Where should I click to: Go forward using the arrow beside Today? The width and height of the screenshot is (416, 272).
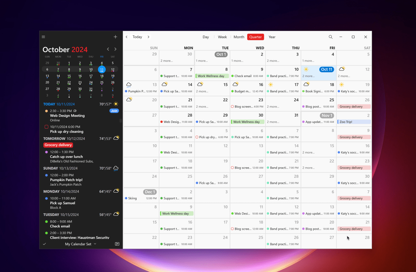[148, 36]
